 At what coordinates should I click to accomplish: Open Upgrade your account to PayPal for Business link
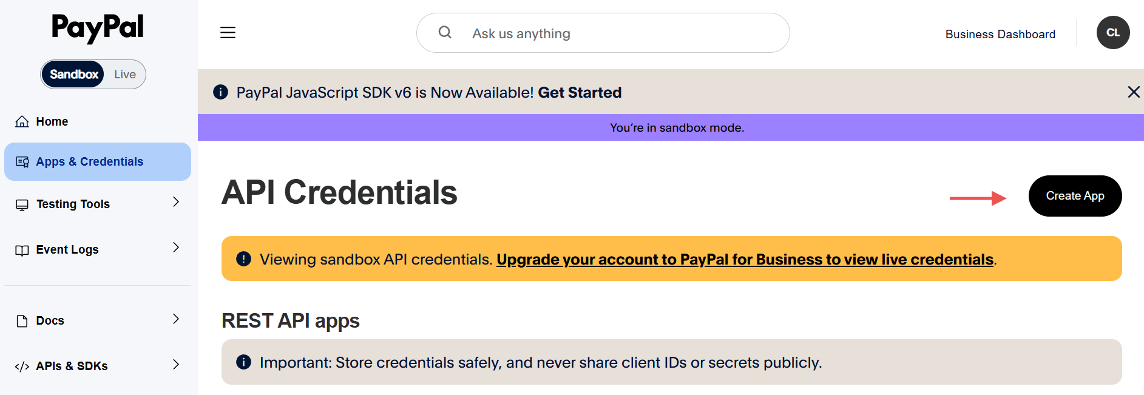(745, 260)
